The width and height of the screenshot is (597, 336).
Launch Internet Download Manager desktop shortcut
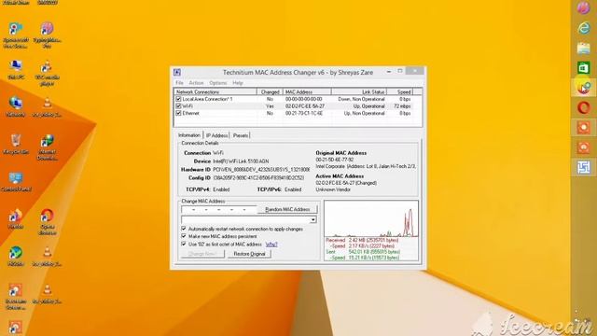click(x=47, y=147)
